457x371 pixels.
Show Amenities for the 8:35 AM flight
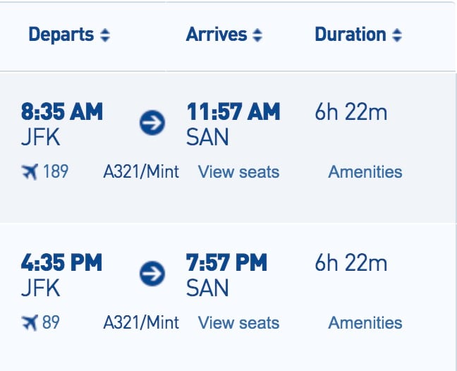coord(365,171)
